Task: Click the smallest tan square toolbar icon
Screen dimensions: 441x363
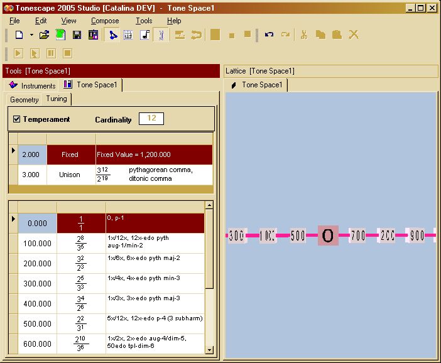Action: 232,35
